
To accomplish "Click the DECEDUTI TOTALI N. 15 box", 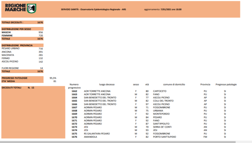I will (33, 112).
